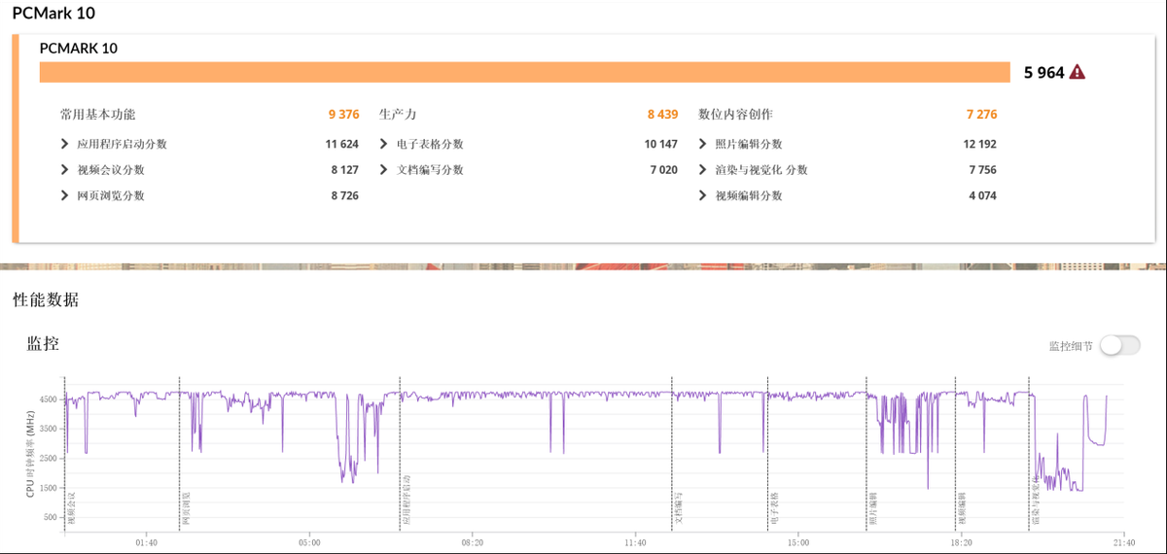Click the 12 192 photo editing value
This screenshot has width=1167, height=554.
coord(980,144)
